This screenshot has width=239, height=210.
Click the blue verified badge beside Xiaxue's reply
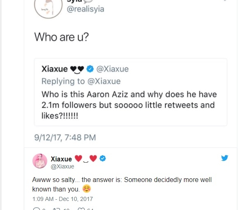point(103,159)
